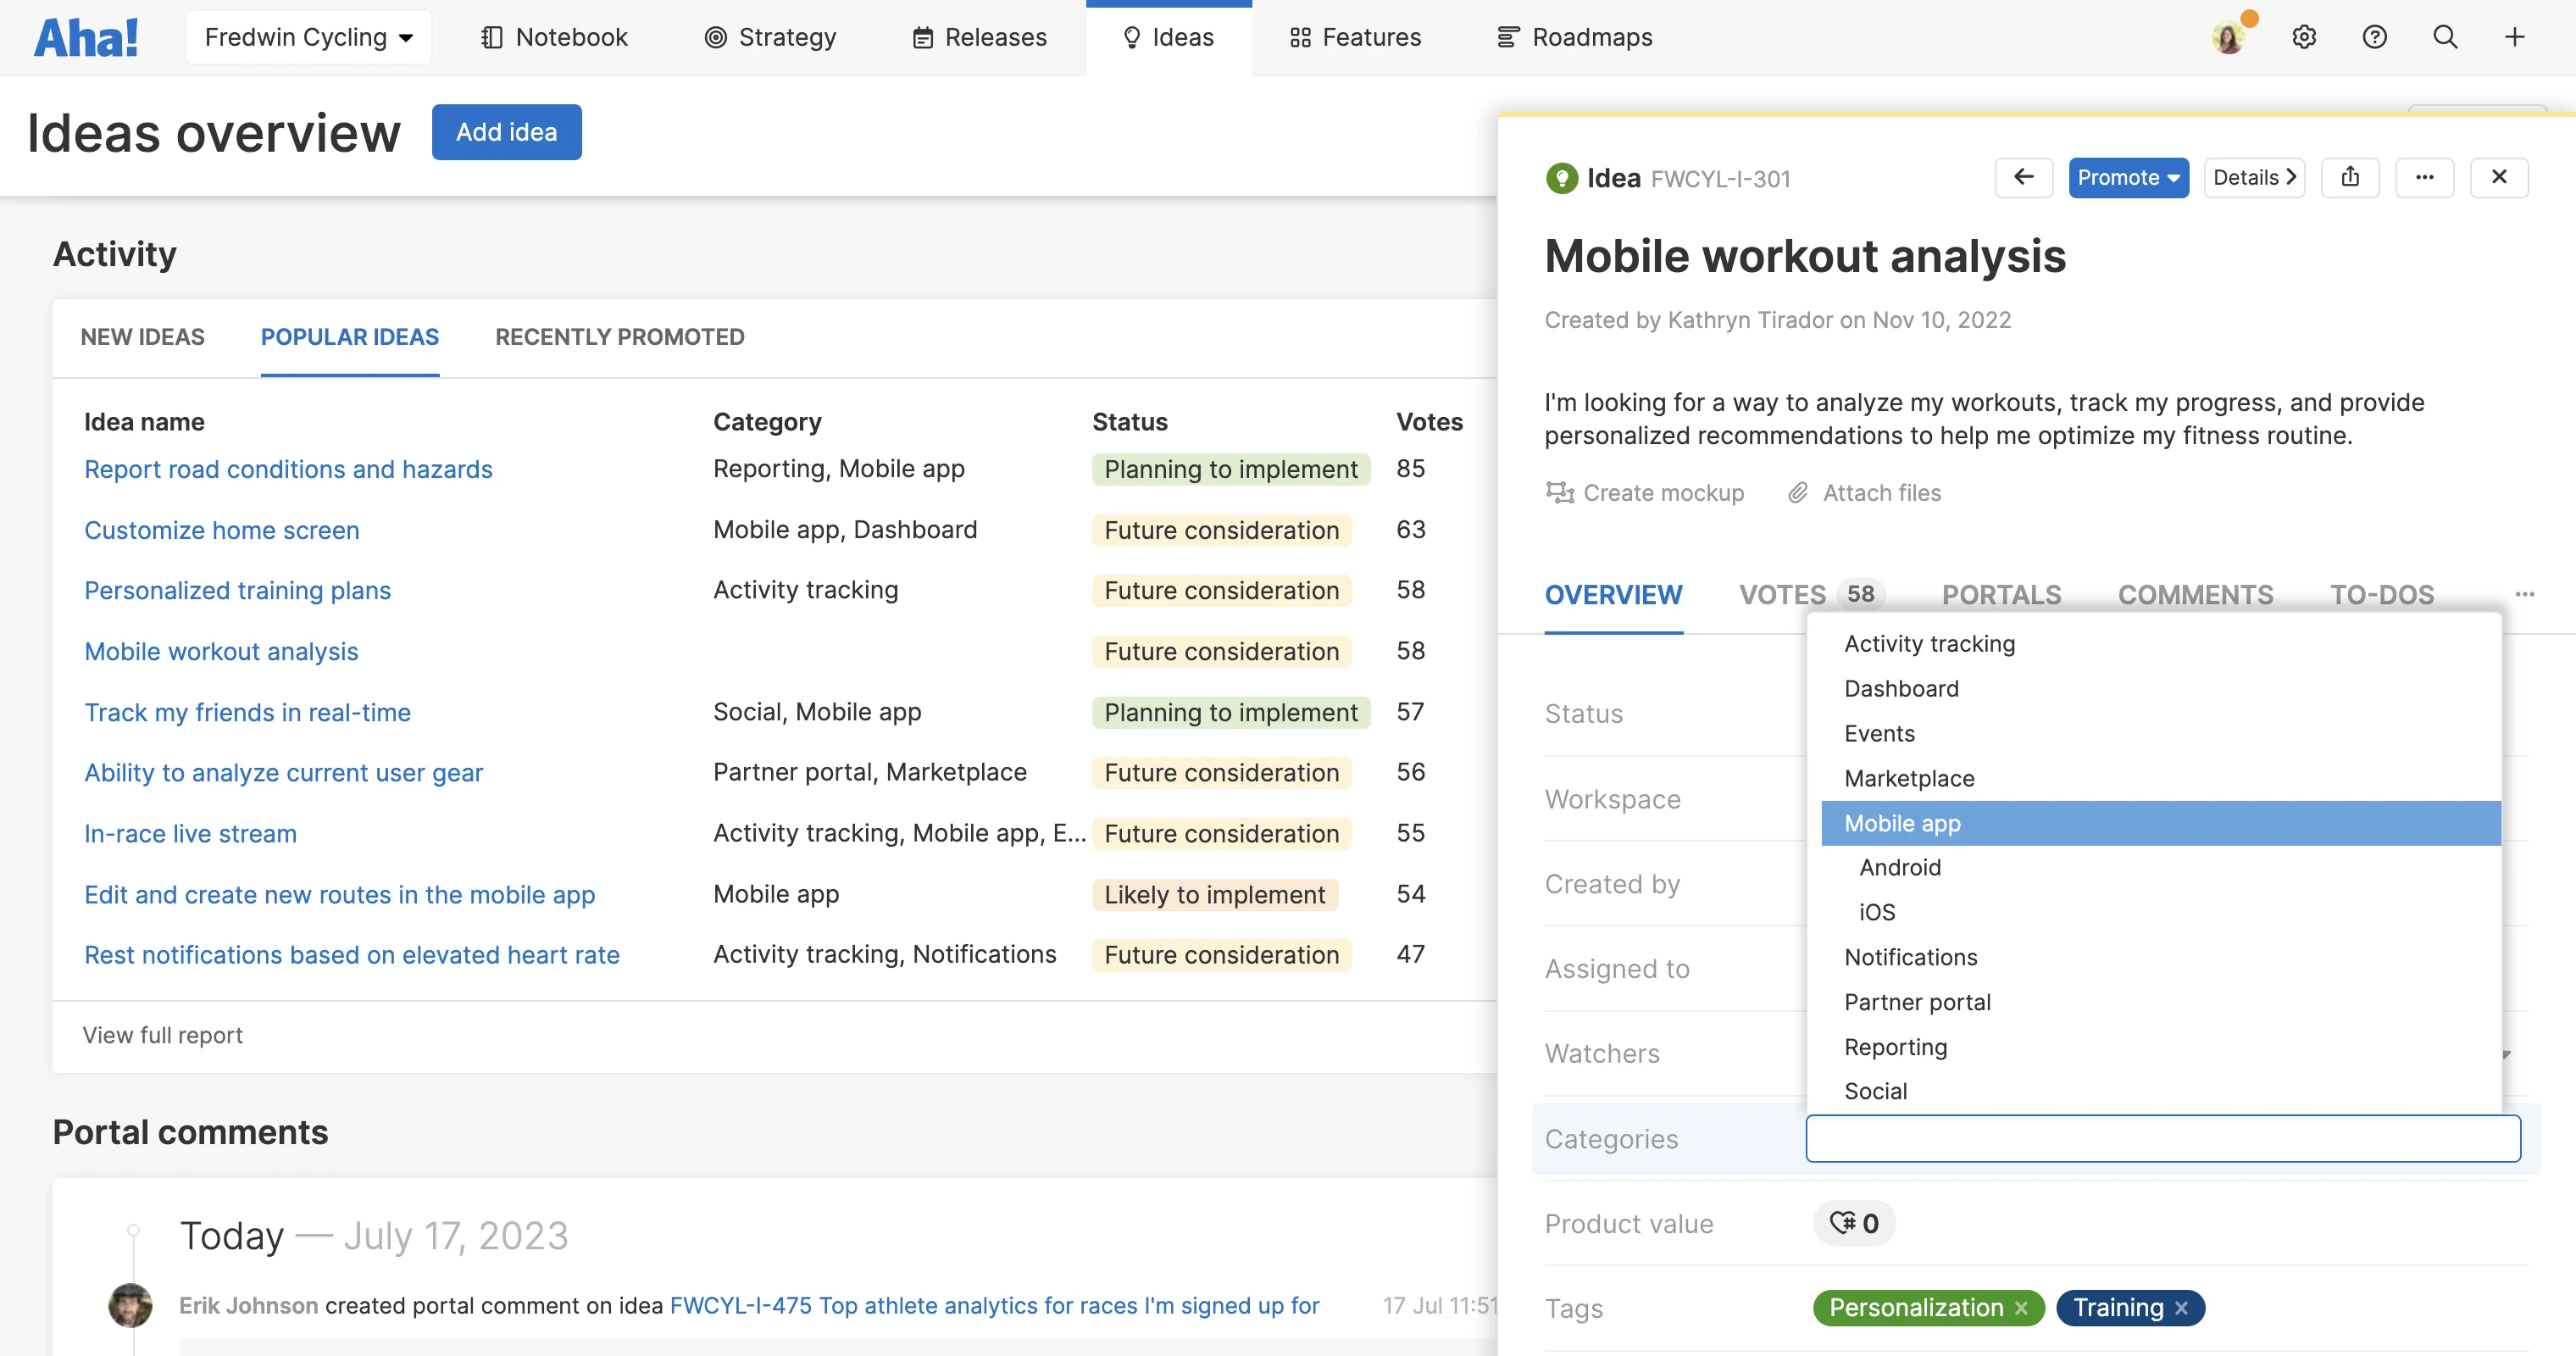Open Fredwin Cycling workspace dropdown
2576x1356 pixels.
point(308,37)
